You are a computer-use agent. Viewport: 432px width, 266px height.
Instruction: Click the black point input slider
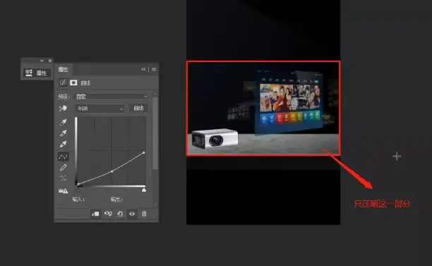(78, 190)
